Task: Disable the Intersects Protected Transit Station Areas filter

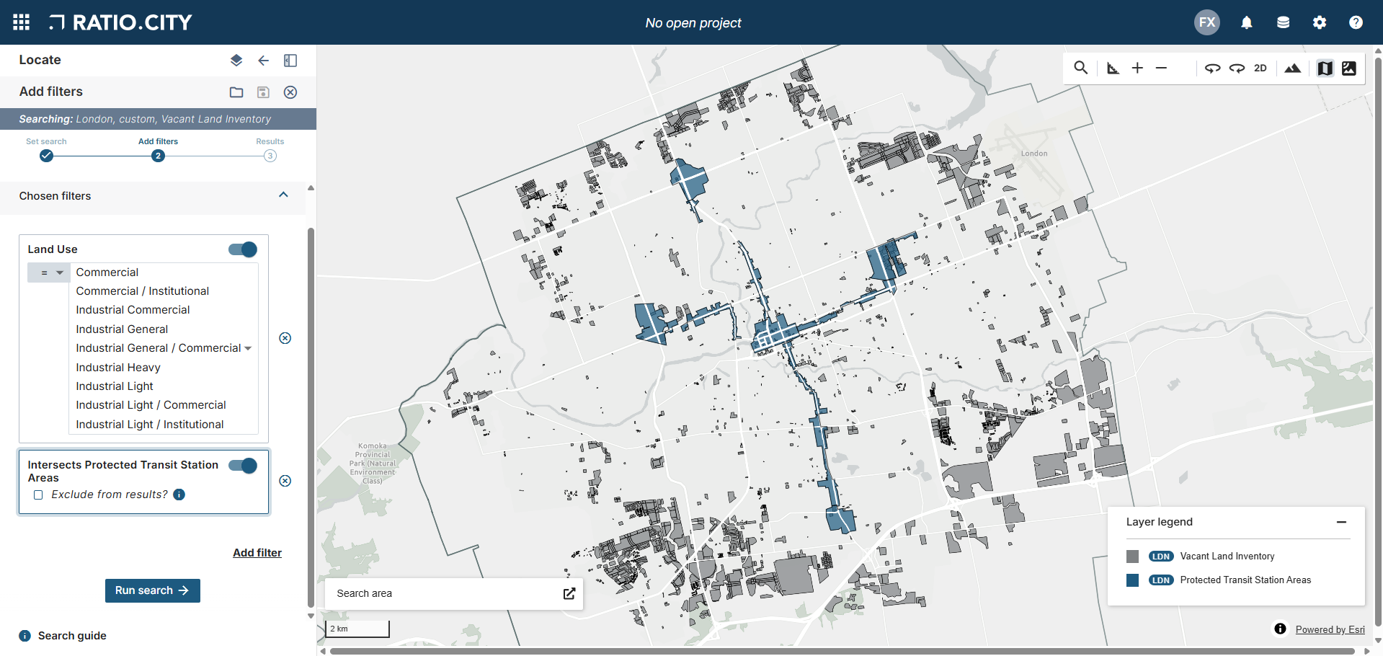Action: pos(242,466)
